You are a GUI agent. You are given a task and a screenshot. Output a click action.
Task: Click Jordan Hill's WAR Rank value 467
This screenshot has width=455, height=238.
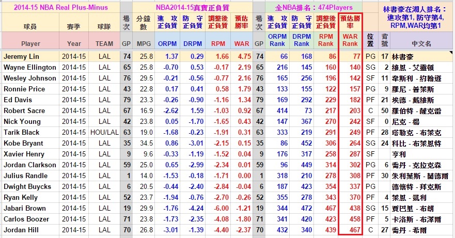pos(350,230)
